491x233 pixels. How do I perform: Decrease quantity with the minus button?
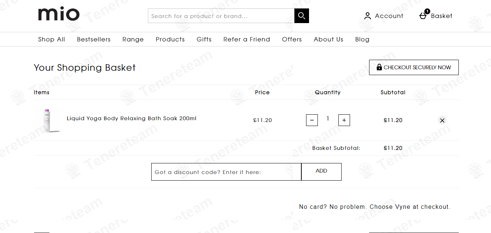click(x=312, y=120)
